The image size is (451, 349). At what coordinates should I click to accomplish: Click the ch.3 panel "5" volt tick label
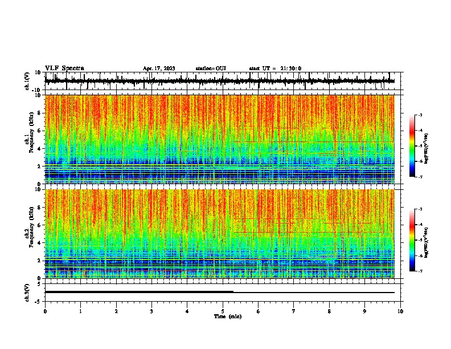39,284
